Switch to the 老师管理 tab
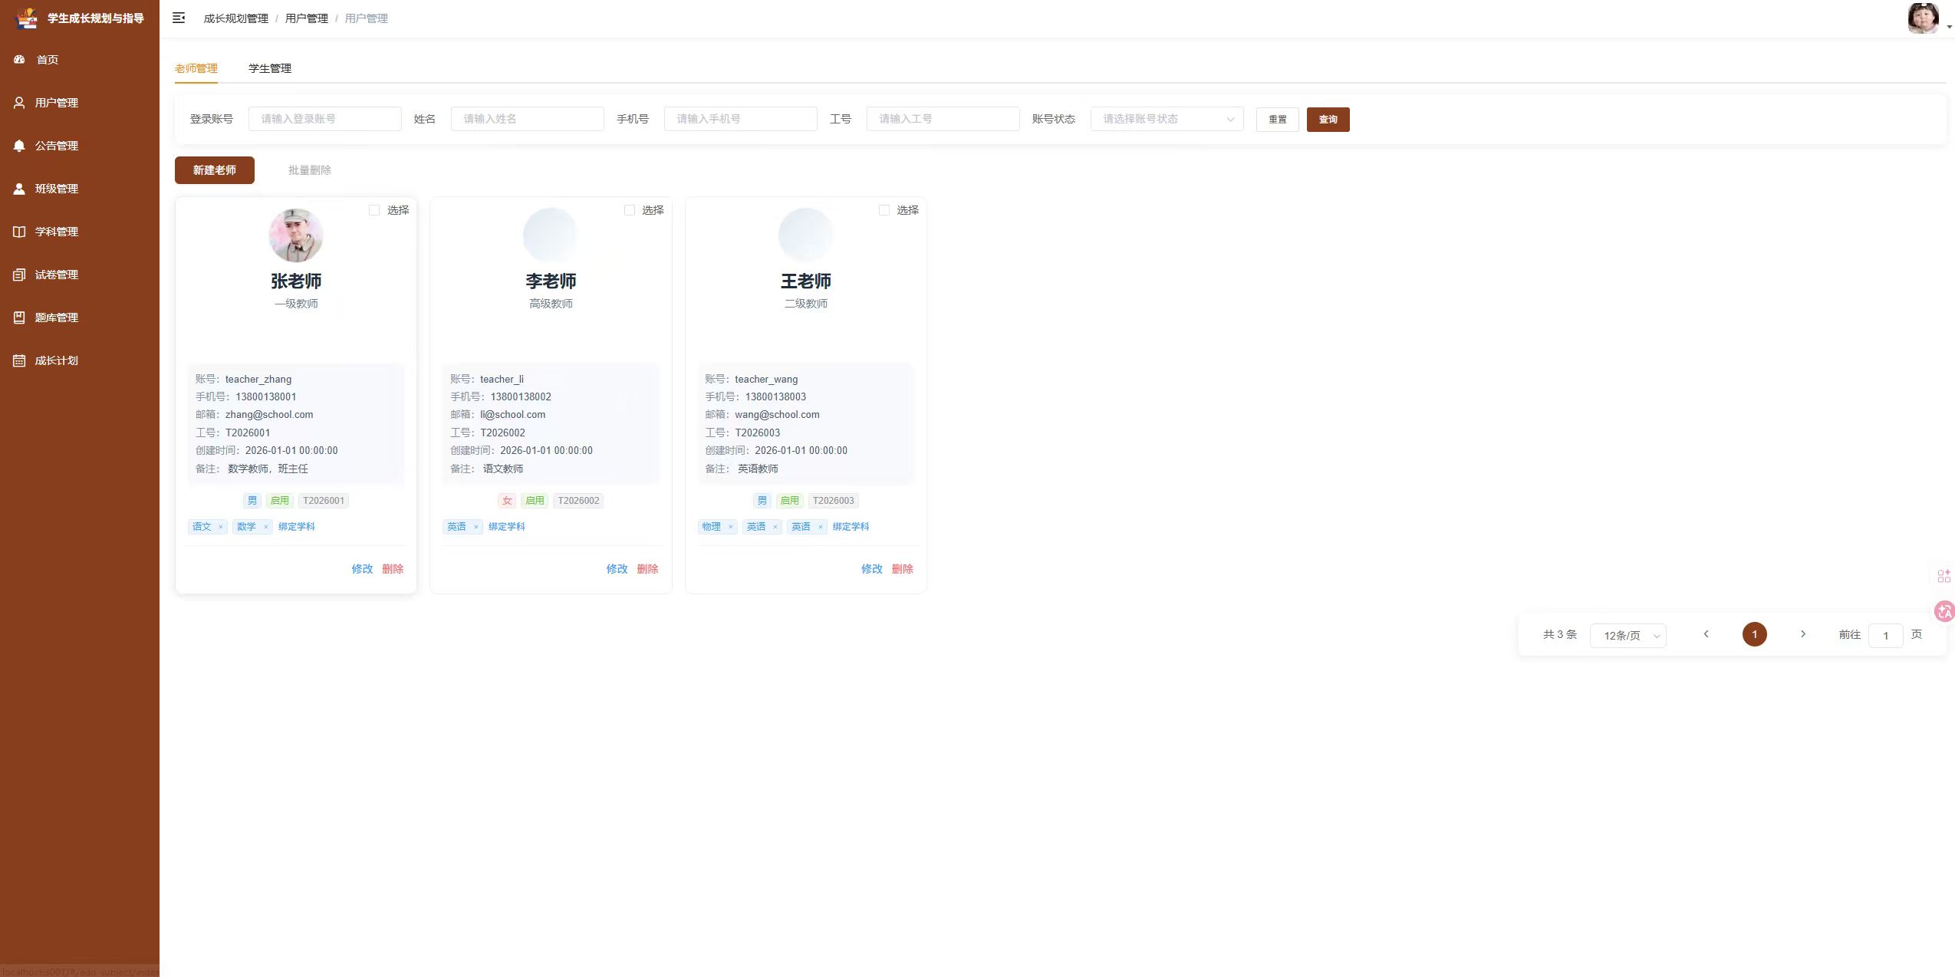The image size is (1955, 977). (x=196, y=68)
